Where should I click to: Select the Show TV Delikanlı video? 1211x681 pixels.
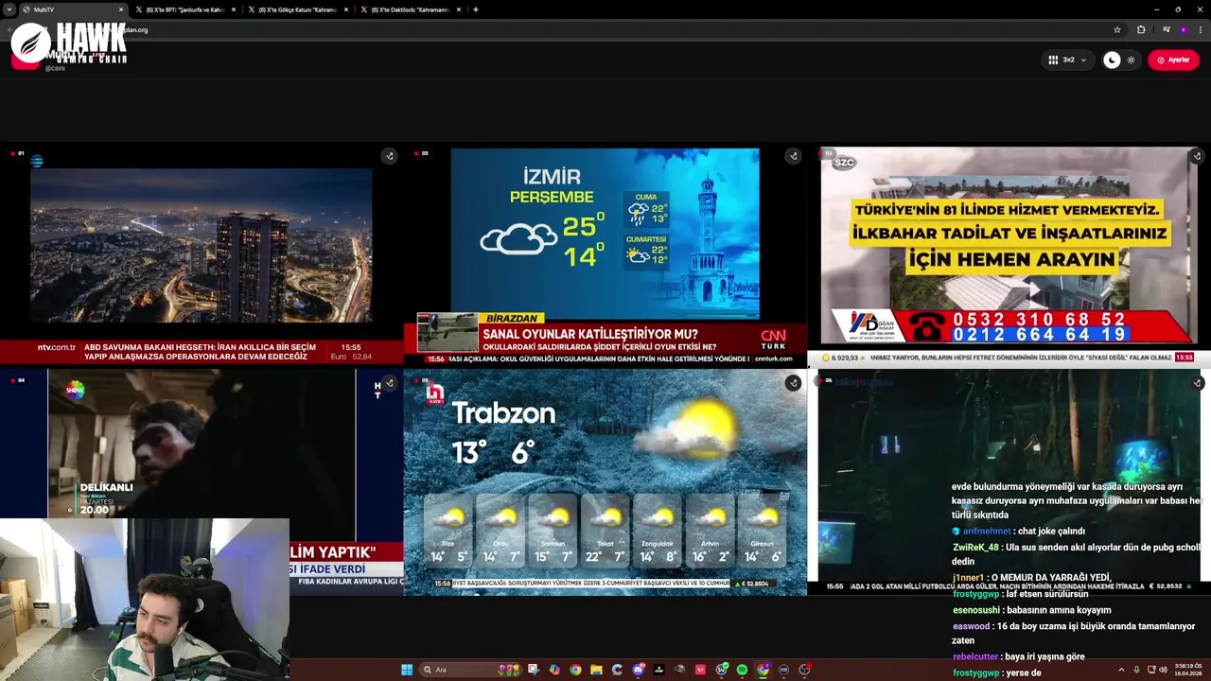(x=201, y=454)
